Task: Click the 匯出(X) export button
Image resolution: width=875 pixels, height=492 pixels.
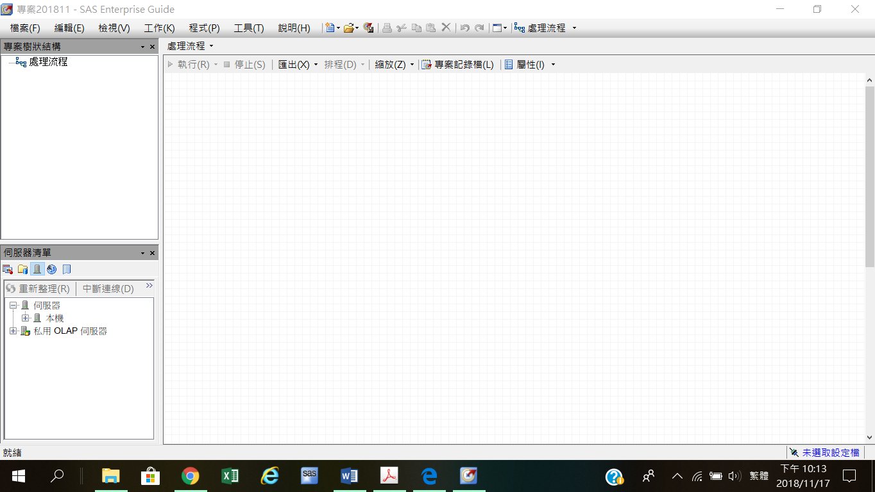Action: click(294, 65)
